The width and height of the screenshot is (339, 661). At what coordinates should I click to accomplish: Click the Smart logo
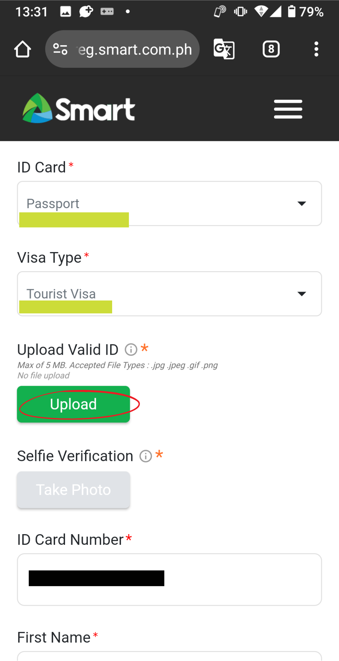[x=79, y=108]
